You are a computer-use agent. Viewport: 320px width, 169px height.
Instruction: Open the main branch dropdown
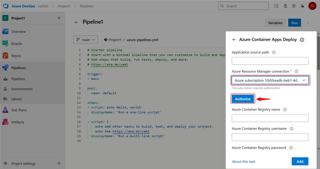(x=86, y=40)
